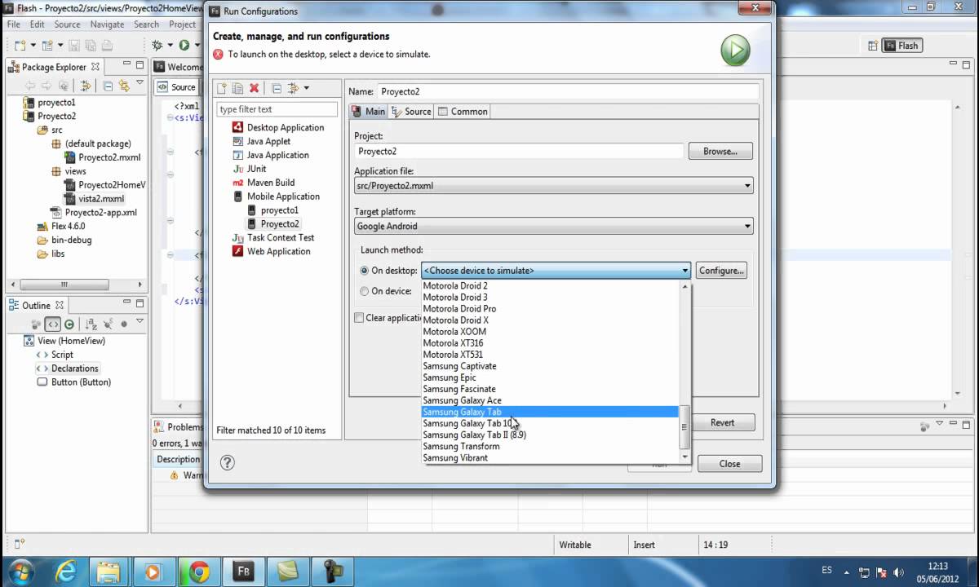Image resolution: width=979 pixels, height=587 pixels.
Task: Click Duplicate launch configuration icon
Action: pyautogui.click(x=237, y=88)
